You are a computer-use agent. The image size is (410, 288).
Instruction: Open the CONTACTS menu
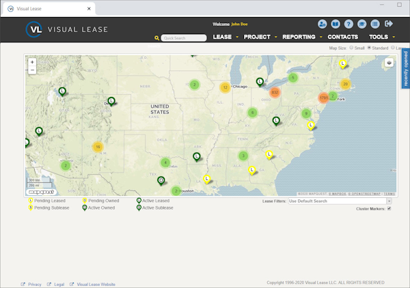343,37
